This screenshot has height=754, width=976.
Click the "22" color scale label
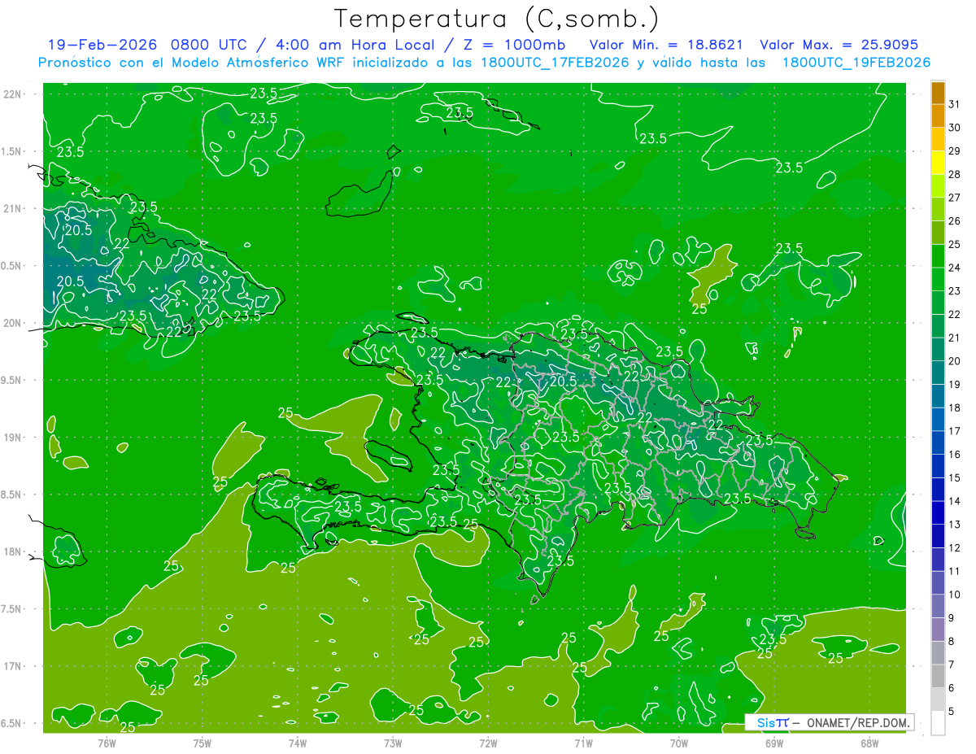point(955,314)
